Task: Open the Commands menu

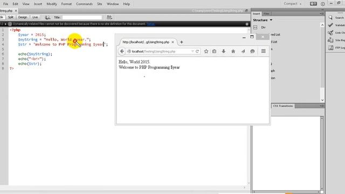Action: 84,4
